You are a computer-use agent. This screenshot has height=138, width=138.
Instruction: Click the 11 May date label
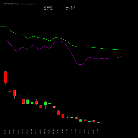(58, 131)
